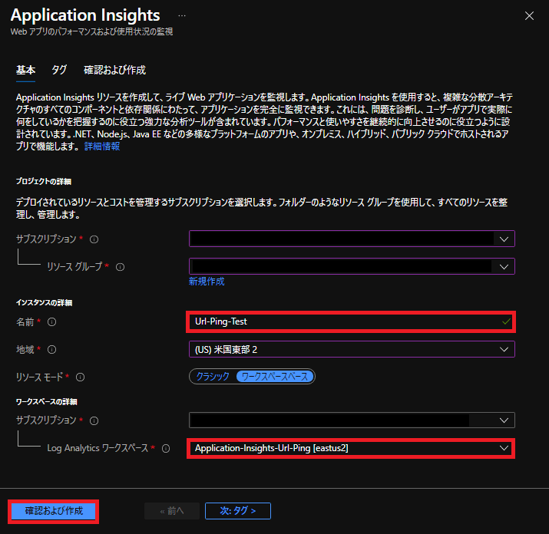Open the 詳細情報 link
549x534 pixels.
pos(102,147)
